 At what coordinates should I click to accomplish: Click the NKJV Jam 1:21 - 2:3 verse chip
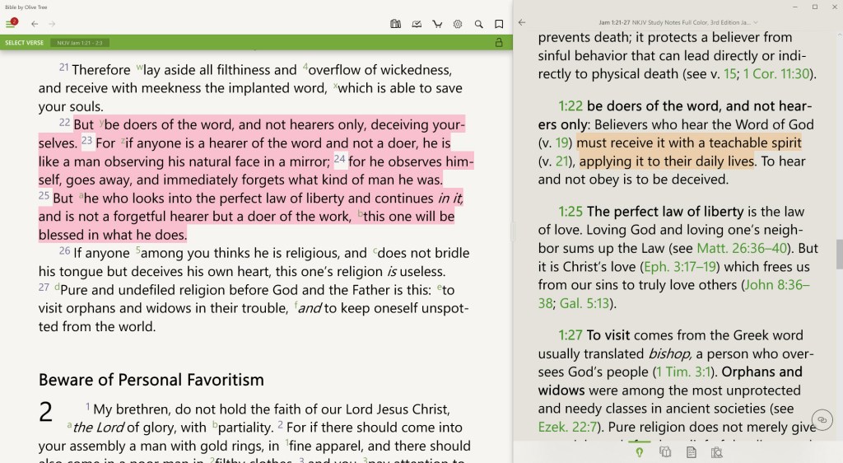(x=81, y=42)
